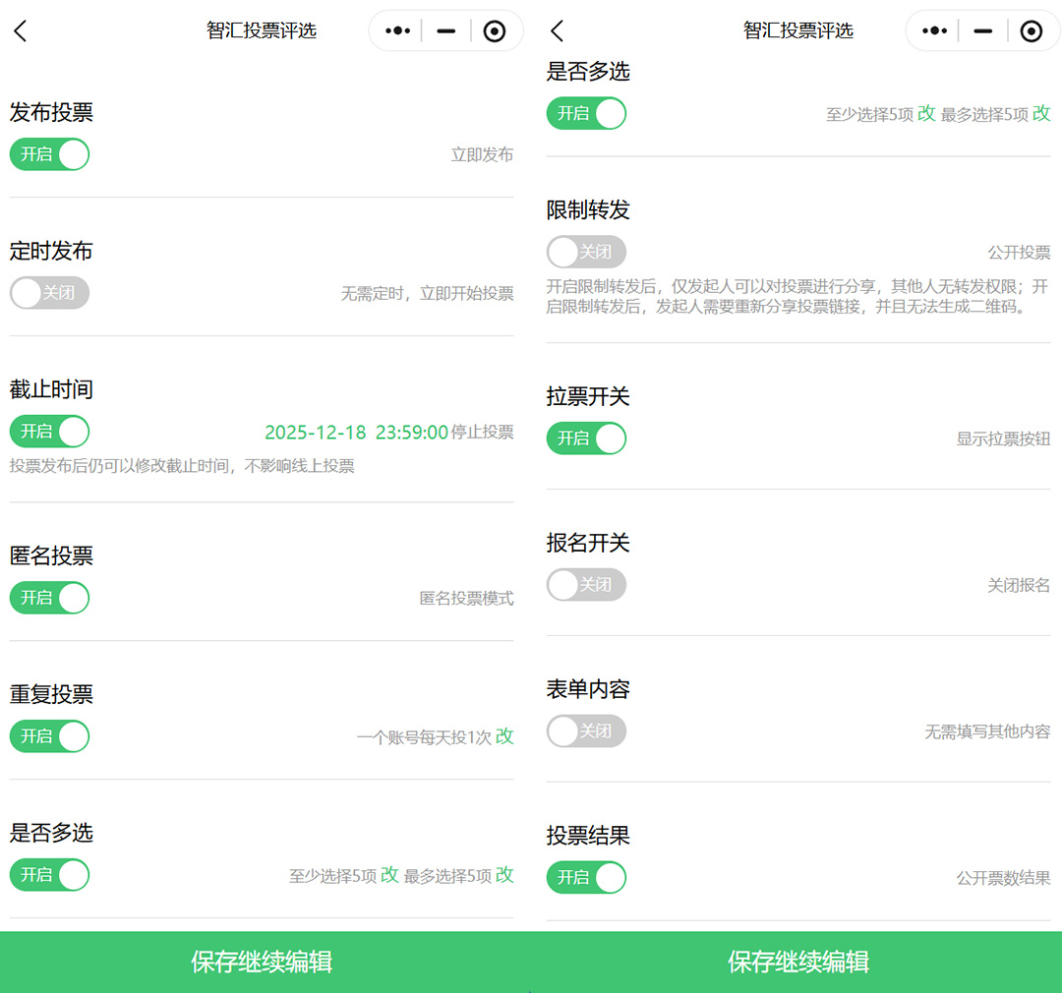Minimize mini program on left screen
Image resolution: width=1062 pixels, height=993 pixels.
click(x=446, y=31)
